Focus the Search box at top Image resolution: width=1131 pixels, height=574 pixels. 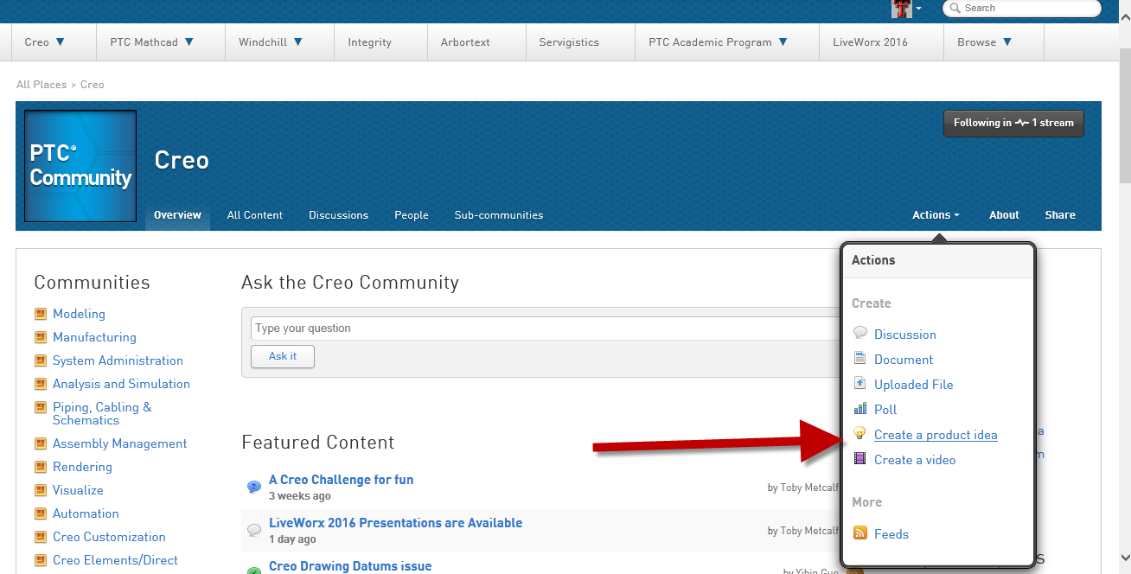click(1021, 9)
